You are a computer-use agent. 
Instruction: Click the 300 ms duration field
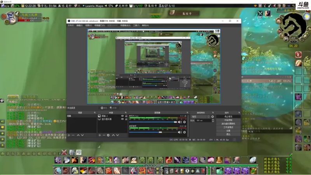(x=203, y=121)
